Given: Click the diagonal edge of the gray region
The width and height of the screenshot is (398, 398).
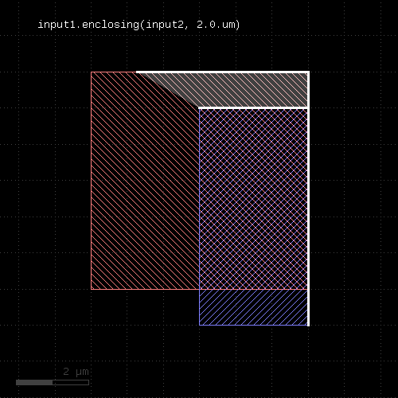Looking at the screenshot, I should (x=169, y=90).
